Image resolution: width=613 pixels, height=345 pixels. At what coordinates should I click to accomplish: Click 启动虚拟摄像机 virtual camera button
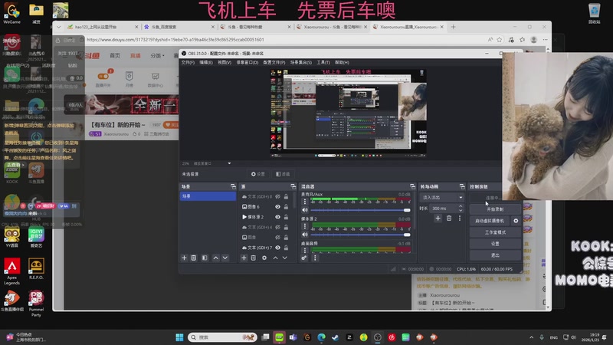coord(490,221)
